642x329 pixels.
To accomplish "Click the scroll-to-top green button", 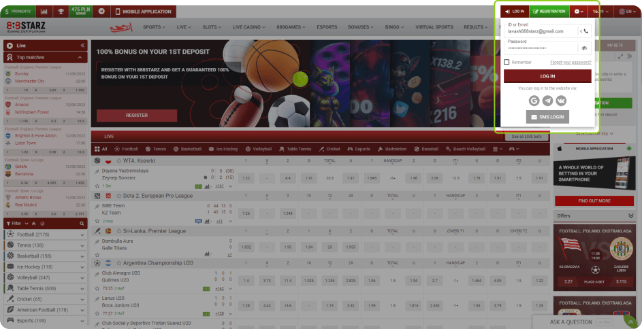I will point(630,322).
